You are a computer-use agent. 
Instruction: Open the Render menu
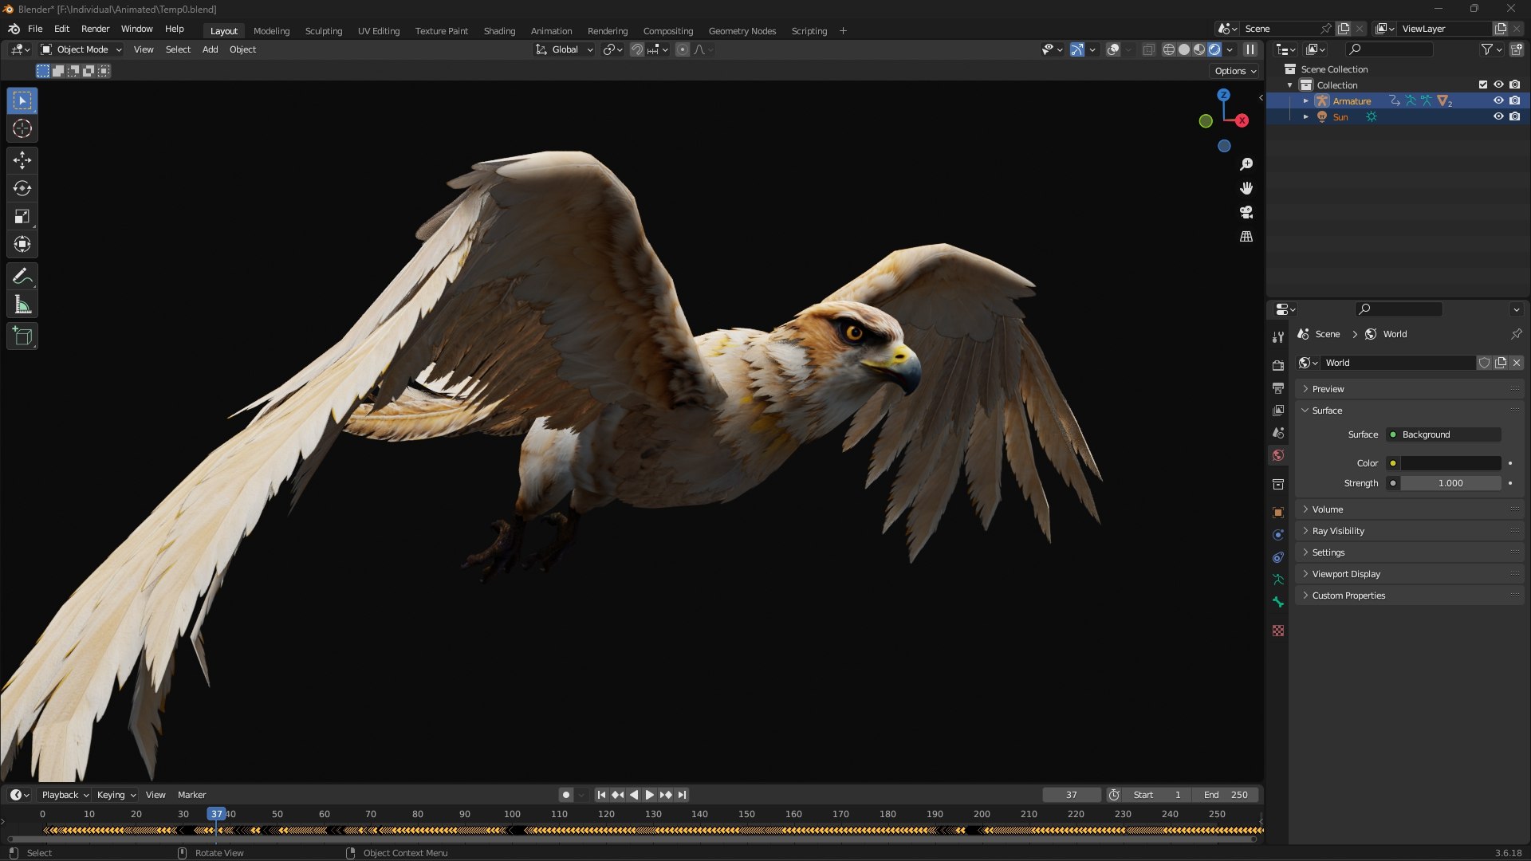pyautogui.click(x=95, y=29)
